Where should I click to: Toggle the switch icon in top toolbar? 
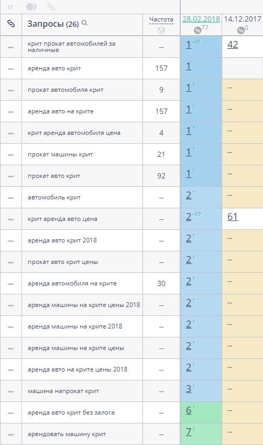click(31, 7)
